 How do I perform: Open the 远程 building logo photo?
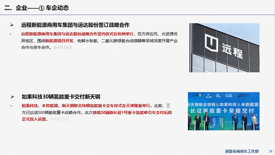[x=224, y=48]
